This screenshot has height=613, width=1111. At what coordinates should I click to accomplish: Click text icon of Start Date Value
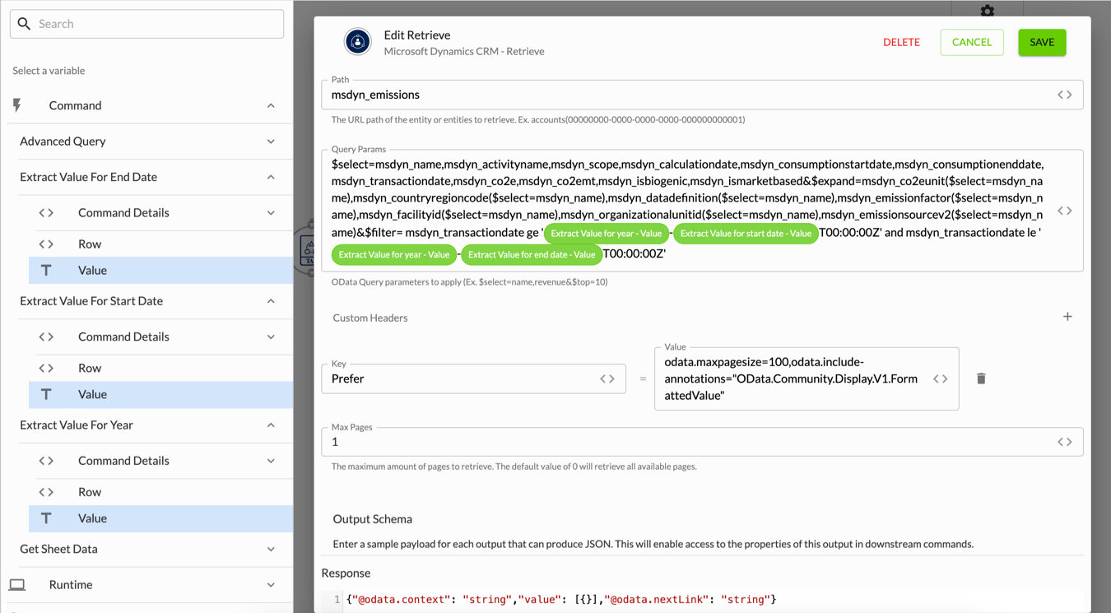click(46, 394)
